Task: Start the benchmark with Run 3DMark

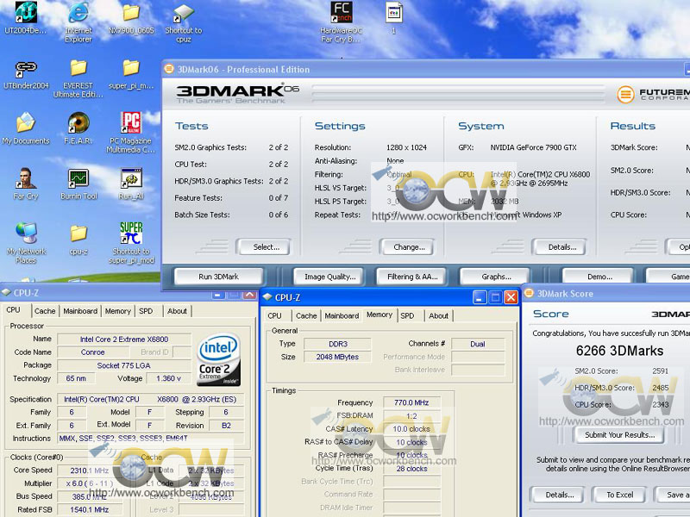Action: (219, 277)
